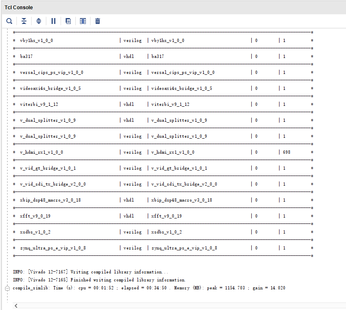This screenshot has height=310, width=346.
Task: Click the value 698 in v_hdmi_rx1 row
Action: point(287,152)
